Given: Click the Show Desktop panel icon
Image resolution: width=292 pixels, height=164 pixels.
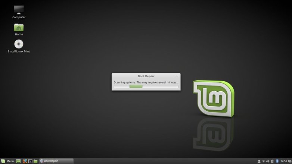Looking at the screenshot, I should pos(18,161).
